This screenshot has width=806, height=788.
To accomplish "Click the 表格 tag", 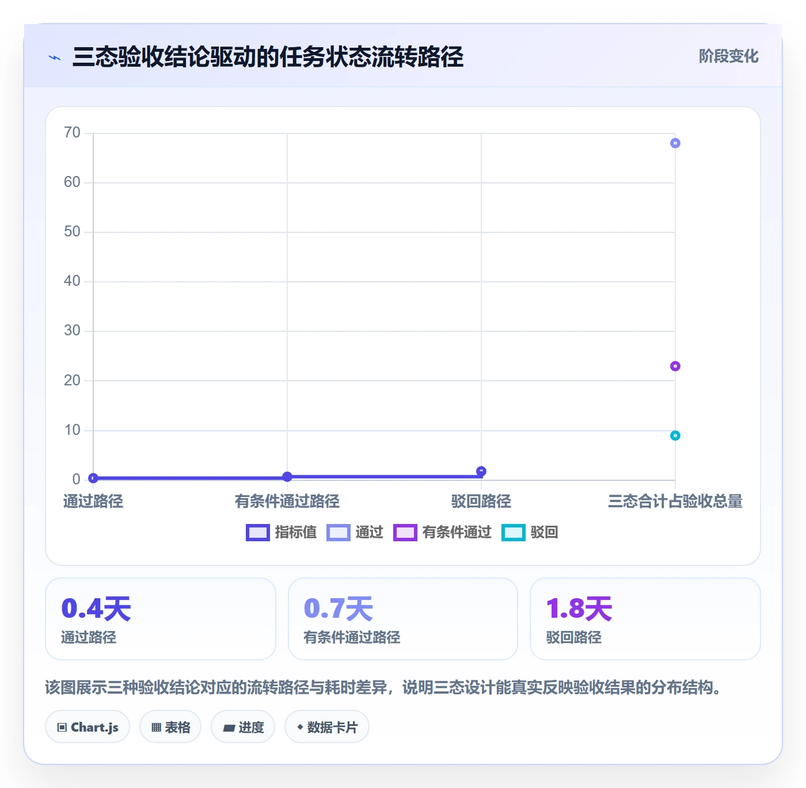I will point(170,727).
